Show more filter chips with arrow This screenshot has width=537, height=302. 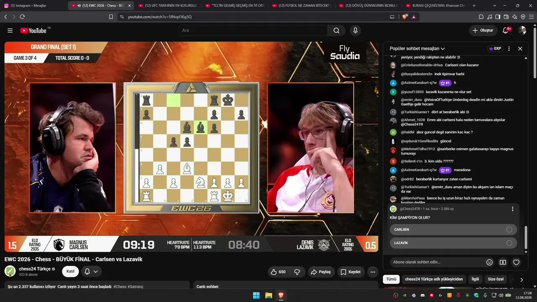[521, 279]
